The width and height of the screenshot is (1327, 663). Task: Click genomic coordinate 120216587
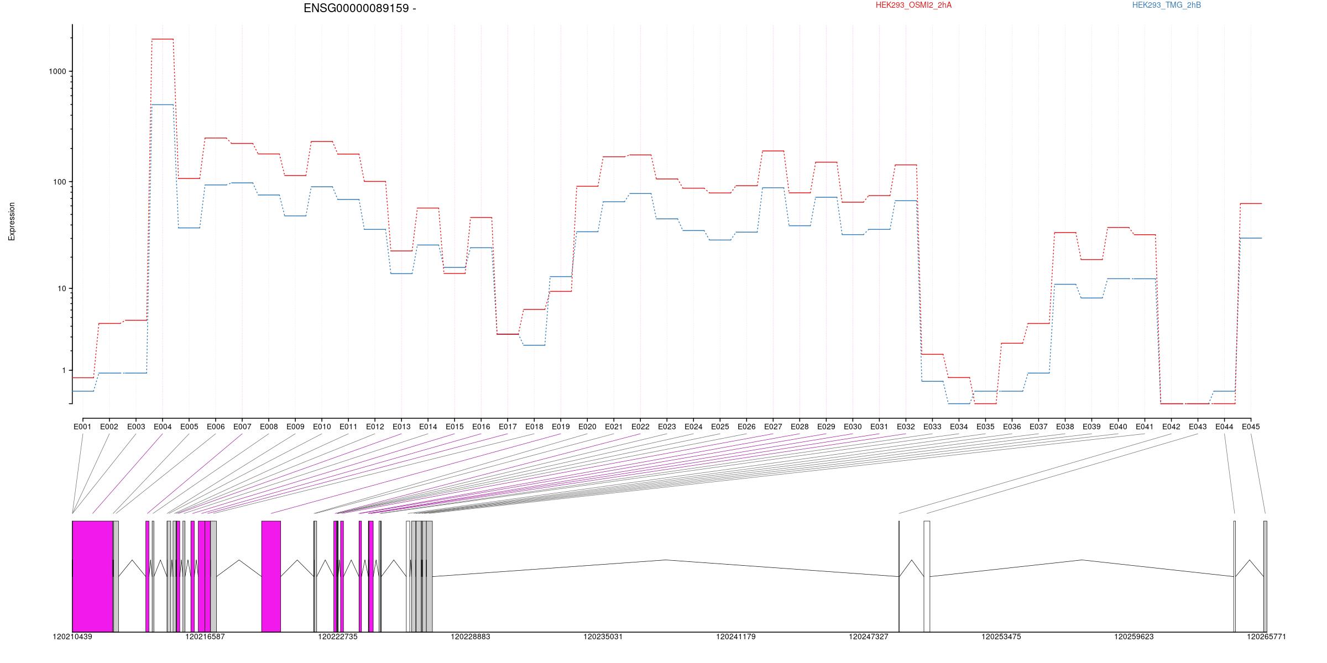pyautogui.click(x=205, y=636)
